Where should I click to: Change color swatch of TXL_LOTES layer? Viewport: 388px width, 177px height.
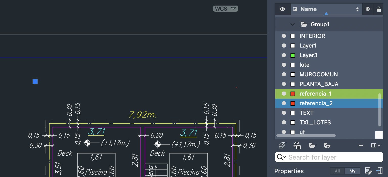coord(293,123)
